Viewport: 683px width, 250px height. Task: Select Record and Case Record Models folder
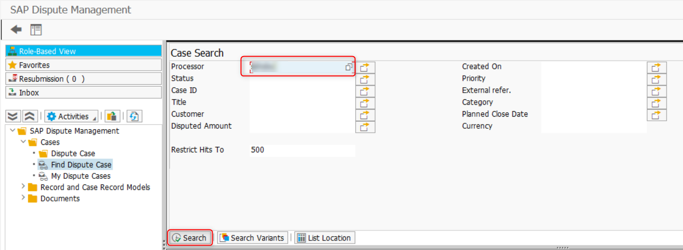[x=95, y=187]
